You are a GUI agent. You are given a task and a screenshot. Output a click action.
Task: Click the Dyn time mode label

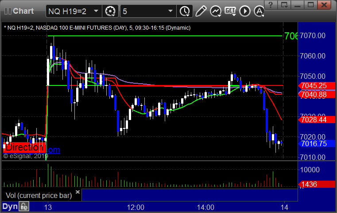10,206
